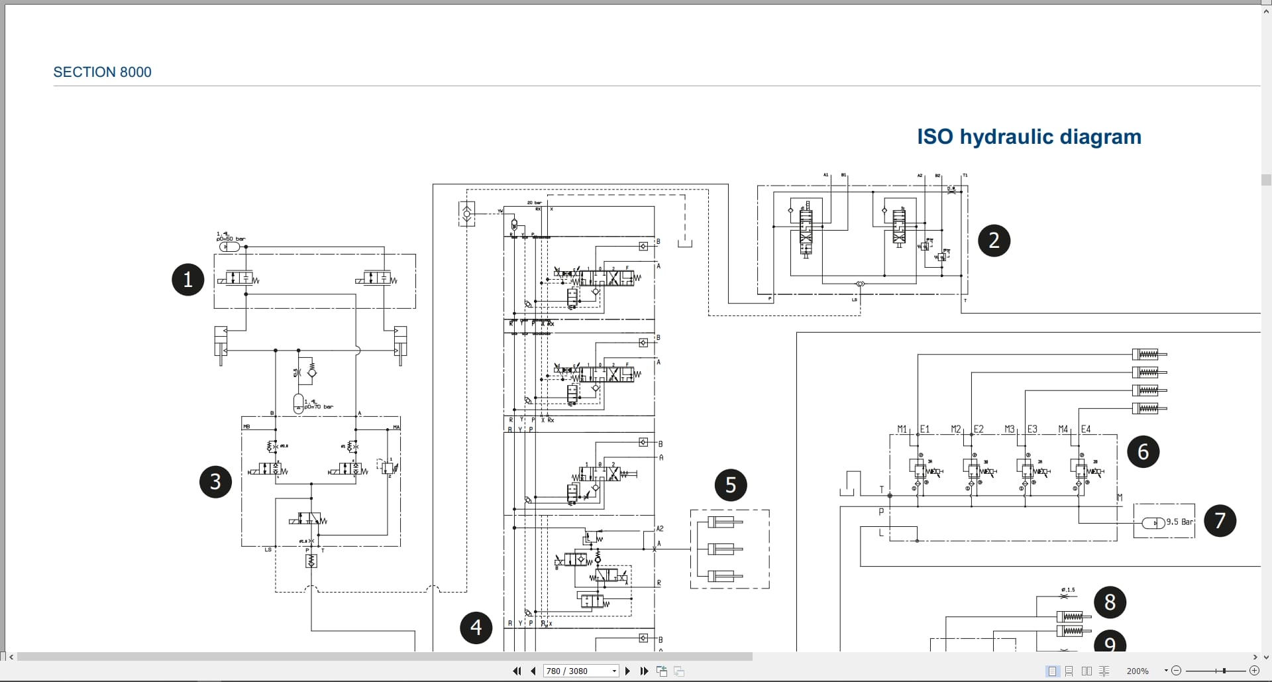
Task: Go to the previous page
Action: (533, 671)
